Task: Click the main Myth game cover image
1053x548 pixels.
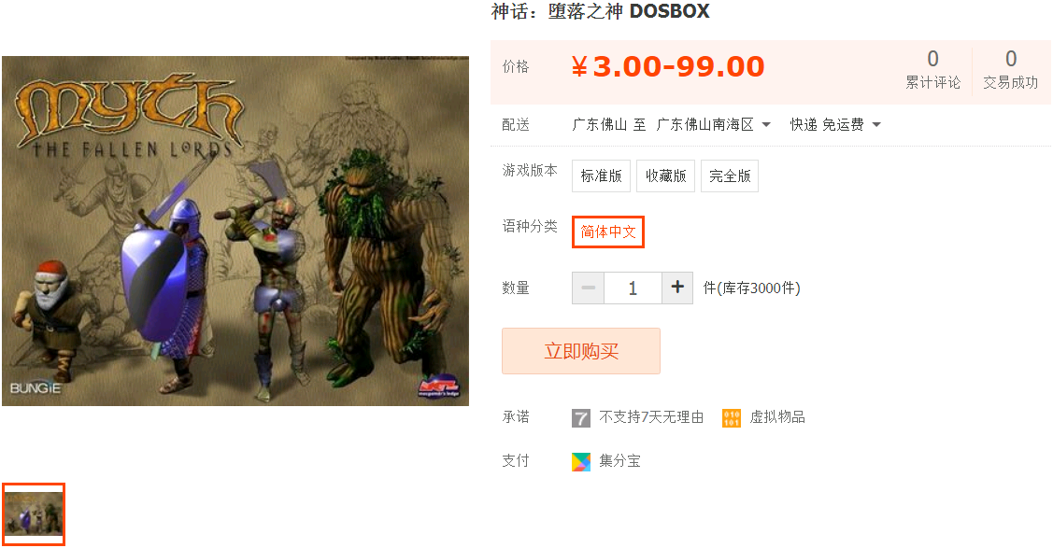Action: click(235, 231)
